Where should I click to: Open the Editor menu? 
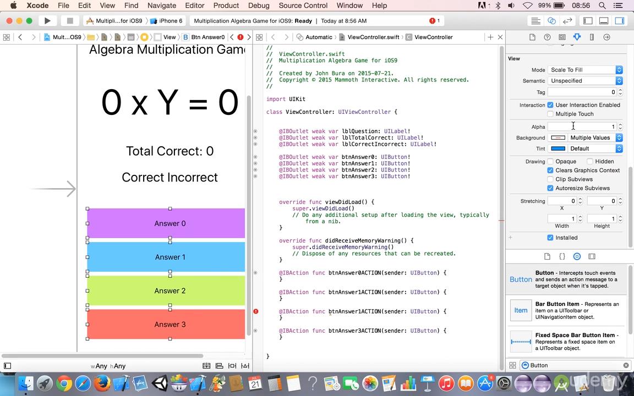coord(194,5)
